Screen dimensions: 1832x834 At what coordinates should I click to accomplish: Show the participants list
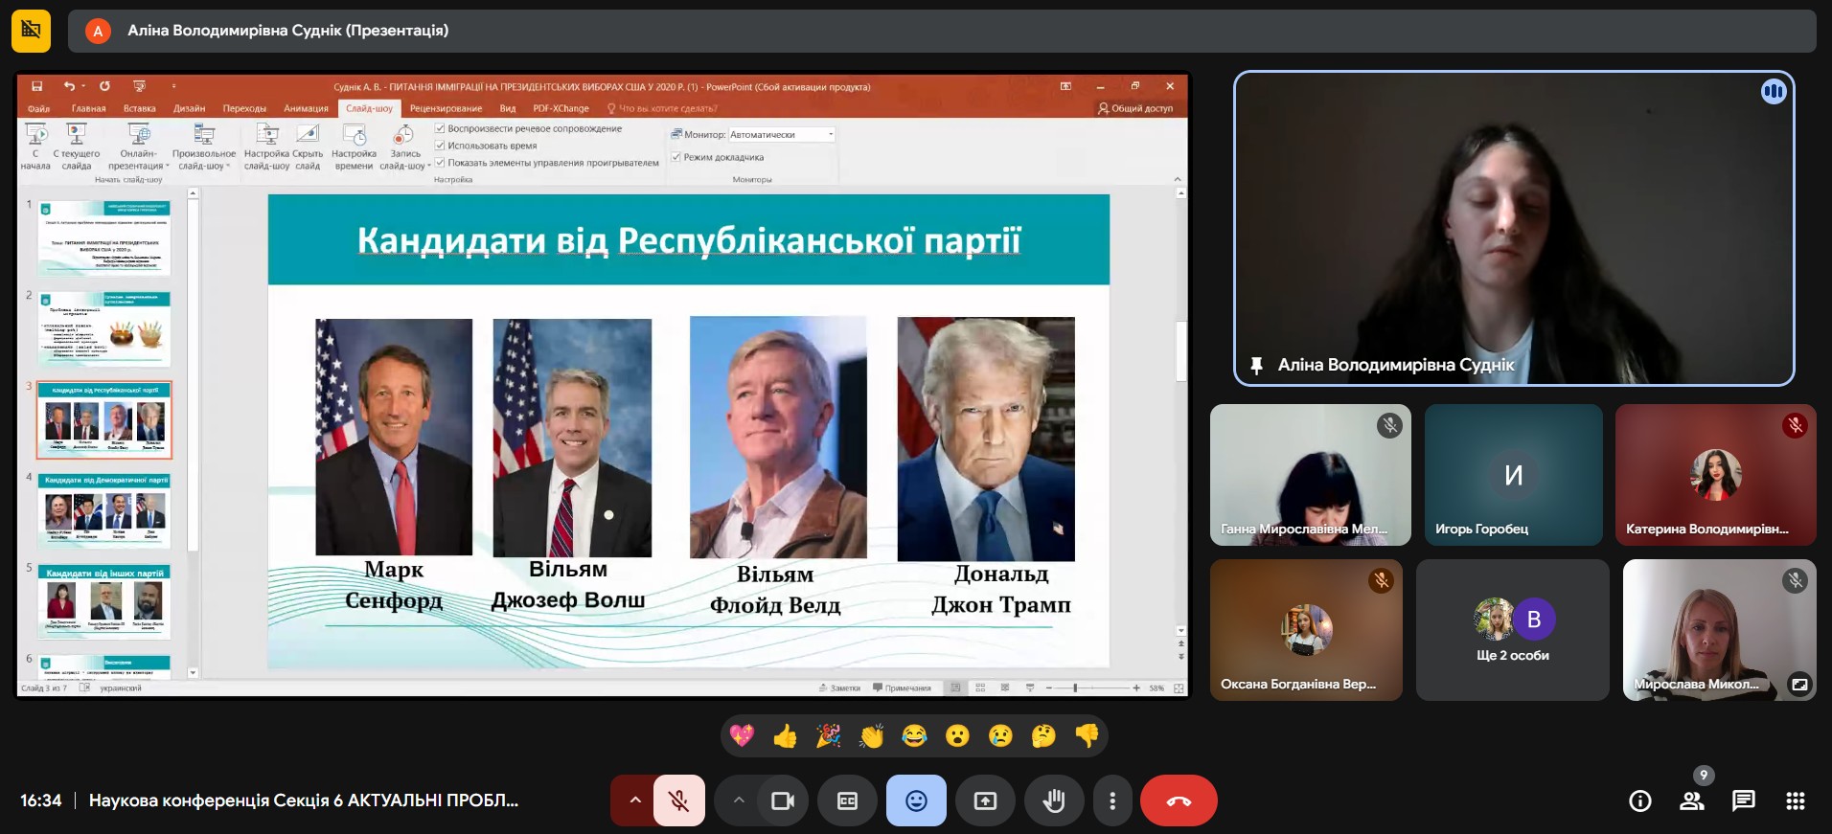click(x=1691, y=800)
